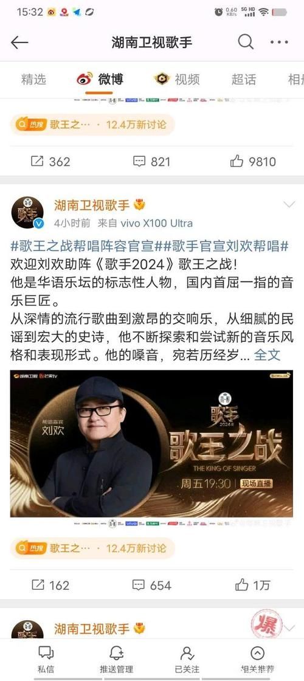Open 推送管理 notification settings
The width and height of the screenshot is (304, 681).
(116, 659)
